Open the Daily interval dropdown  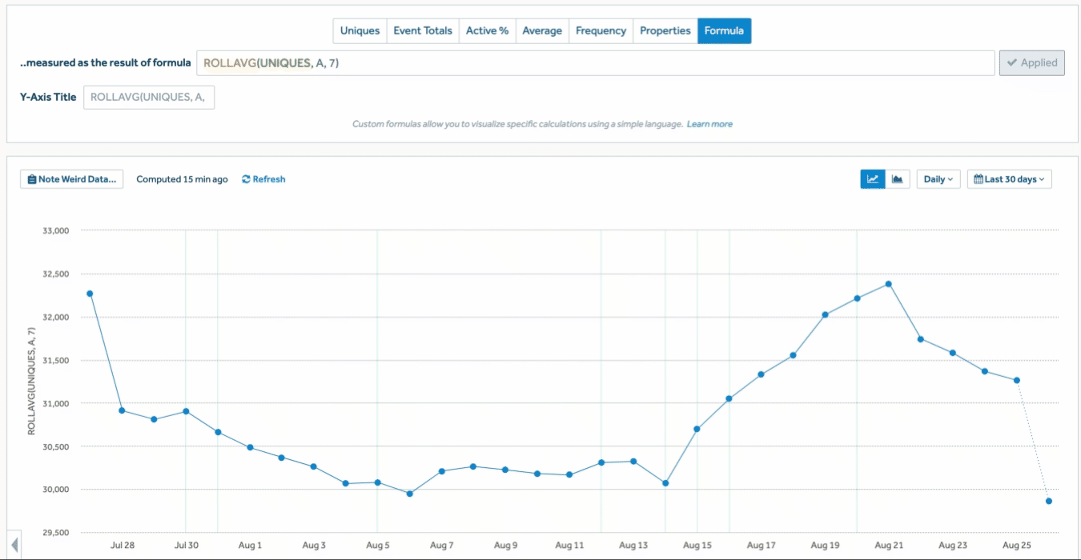[938, 179]
